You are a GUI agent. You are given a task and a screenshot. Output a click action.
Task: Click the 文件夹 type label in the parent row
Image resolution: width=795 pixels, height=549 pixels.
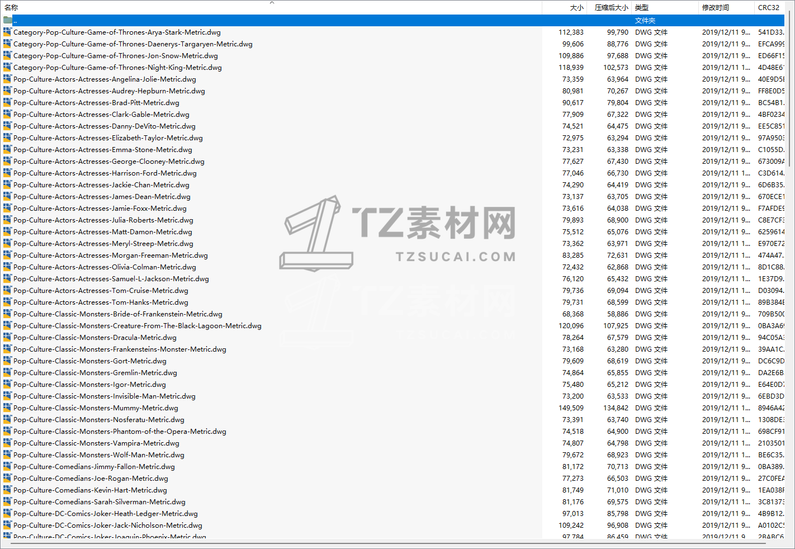pos(645,21)
